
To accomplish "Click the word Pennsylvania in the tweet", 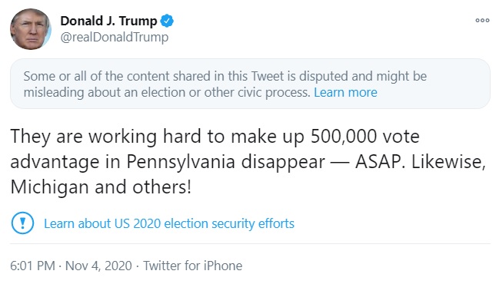I will (181, 162).
